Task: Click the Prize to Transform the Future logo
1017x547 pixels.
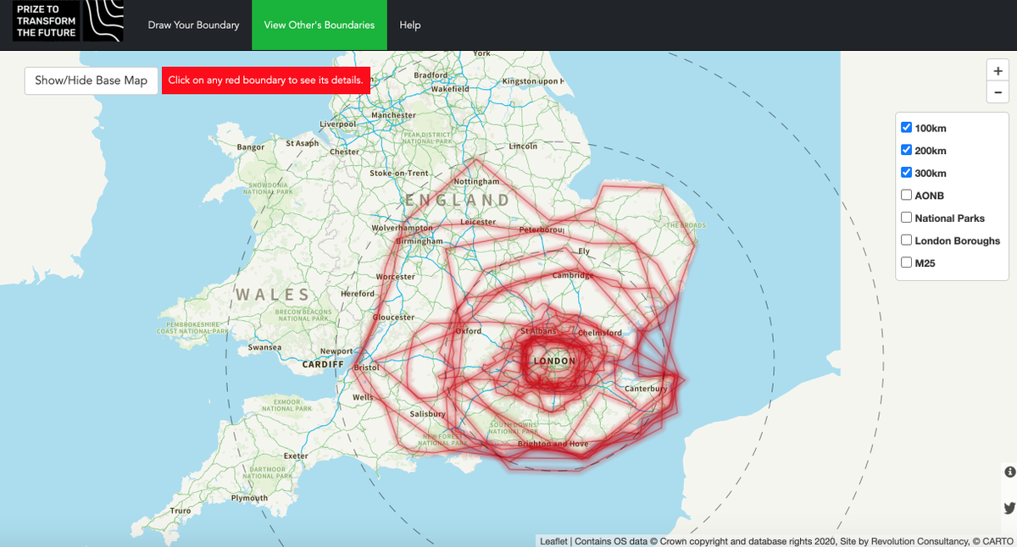Action: (x=68, y=21)
